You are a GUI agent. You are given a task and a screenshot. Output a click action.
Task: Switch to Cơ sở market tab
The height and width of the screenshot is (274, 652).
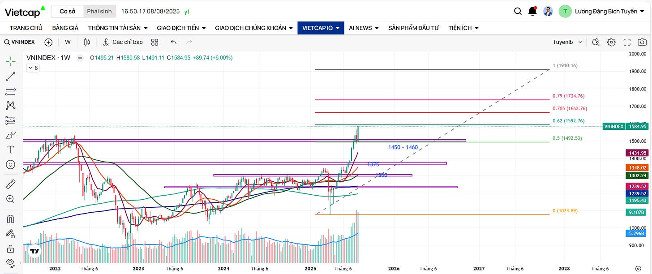tap(67, 11)
